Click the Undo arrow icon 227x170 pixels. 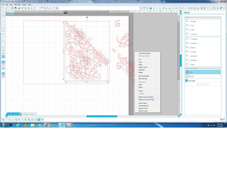[x=35, y=8]
